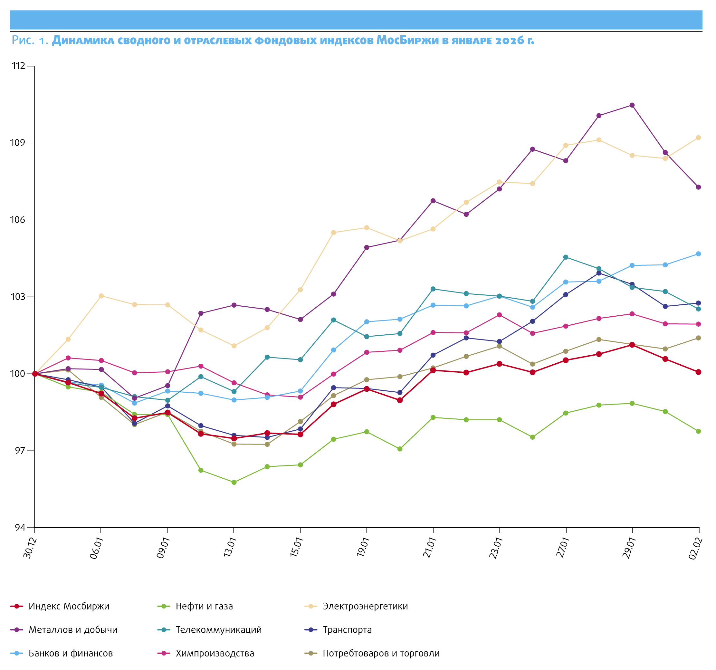Click the Химпроизводства legend label
The height and width of the screenshot is (670, 716).
tap(215, 653)
